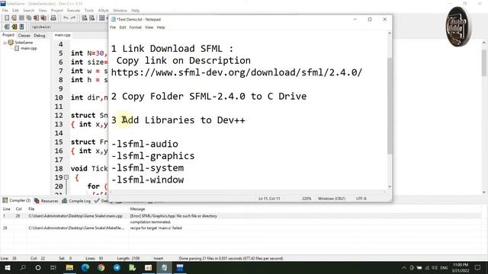This screenshot has height=274, width=488.
Task: Switch to Notepad from taskbar
Action: (164, 267)
